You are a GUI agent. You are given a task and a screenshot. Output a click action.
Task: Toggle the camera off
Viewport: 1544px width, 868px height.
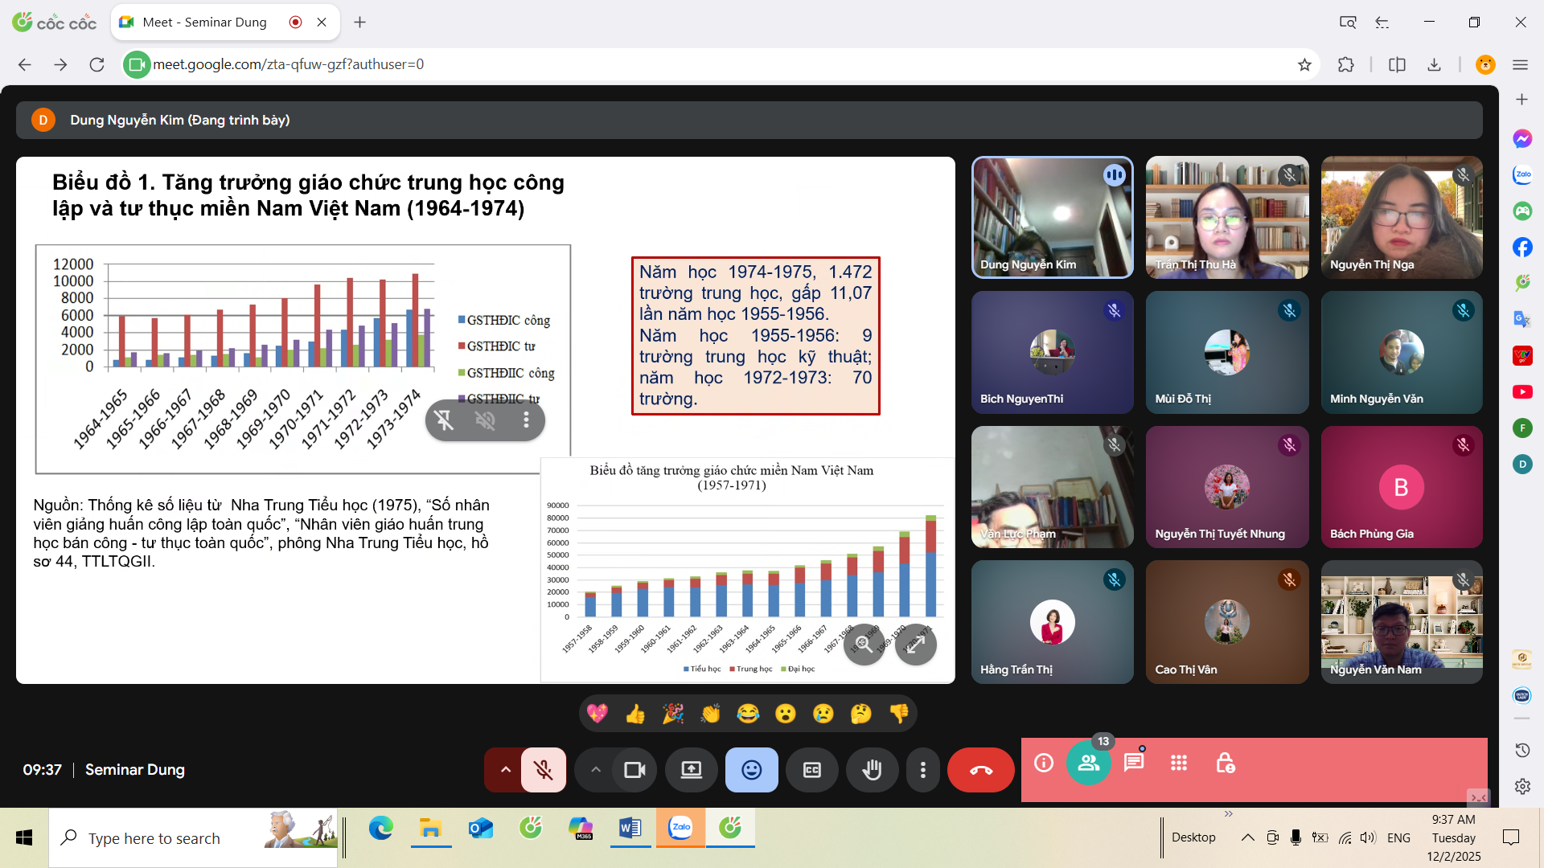tap(634, 770)
